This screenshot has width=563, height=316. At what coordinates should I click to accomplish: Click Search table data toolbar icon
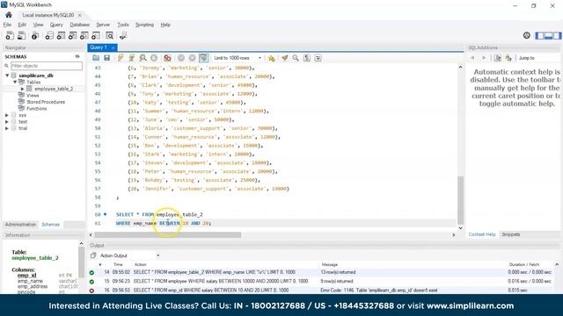point(109,35)
